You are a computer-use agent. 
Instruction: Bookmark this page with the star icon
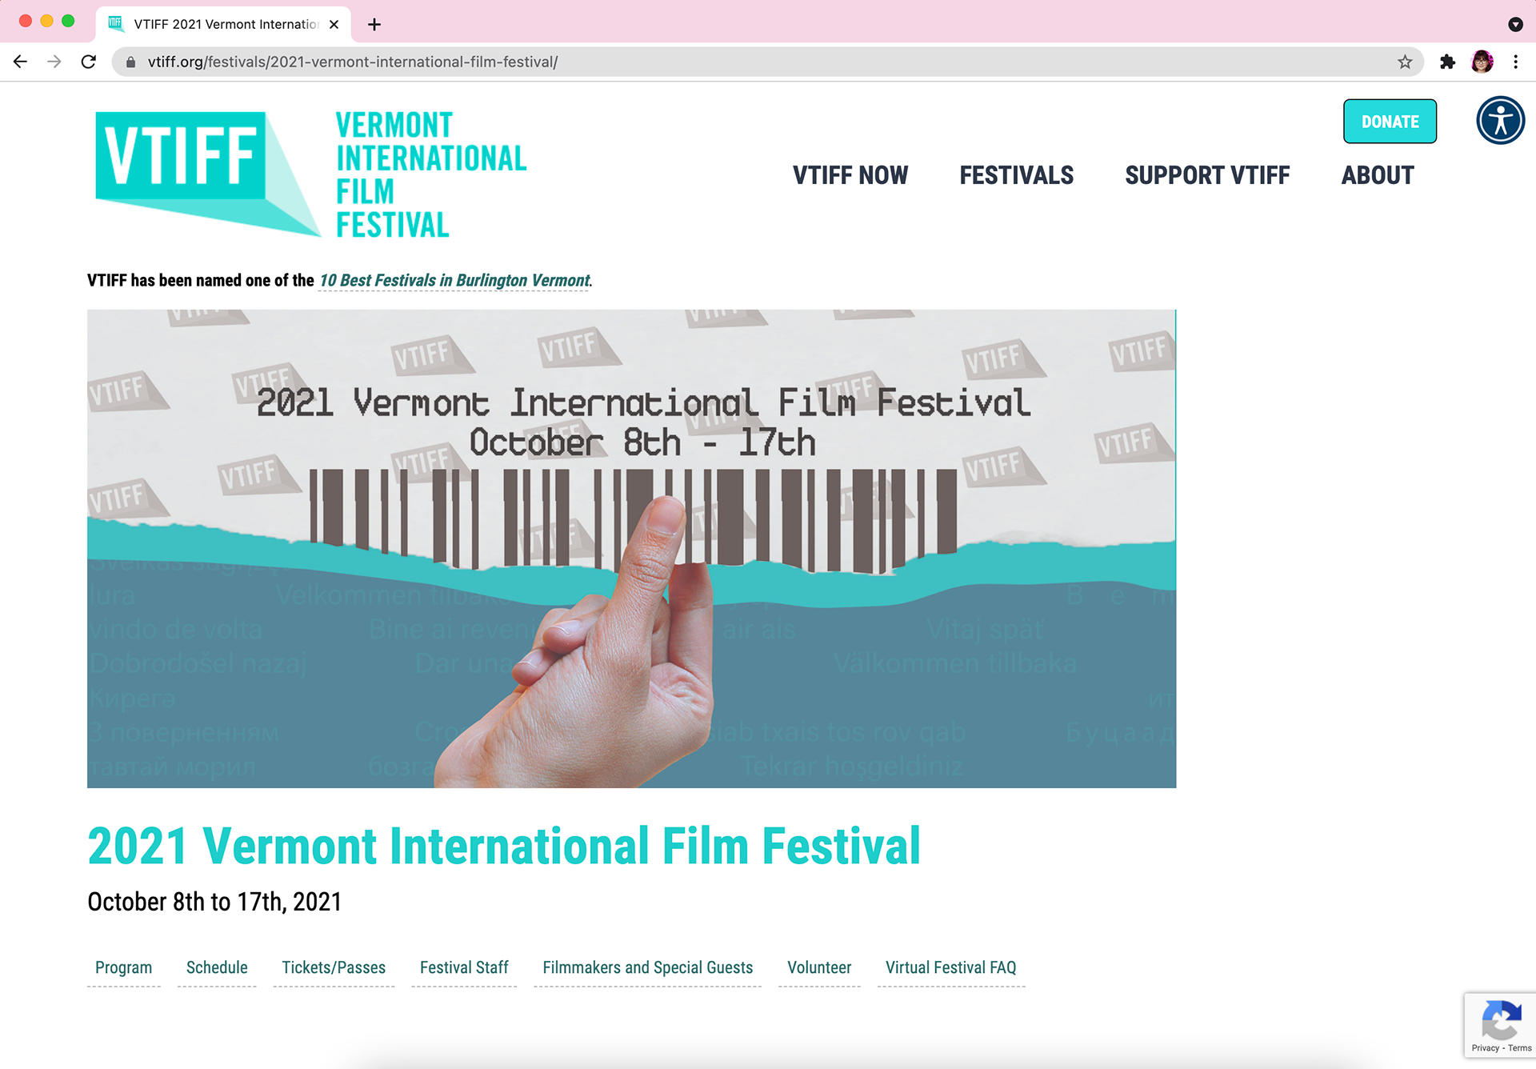(x=1405, y=62)
